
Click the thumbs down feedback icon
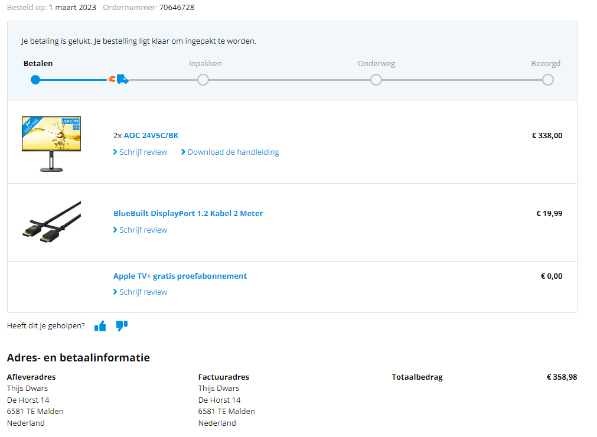point(122,326)
